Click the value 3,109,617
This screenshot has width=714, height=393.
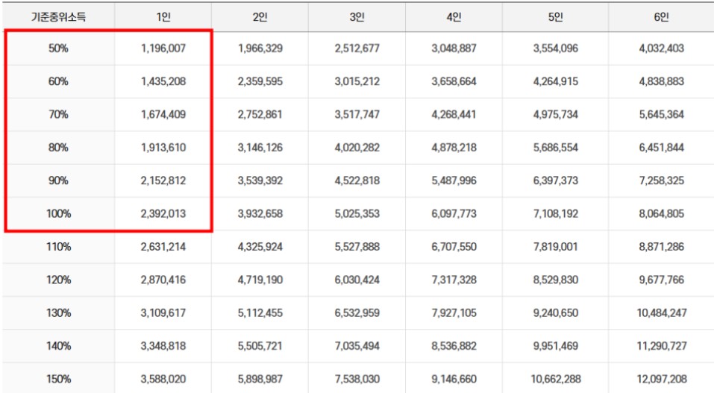point(163,313)
